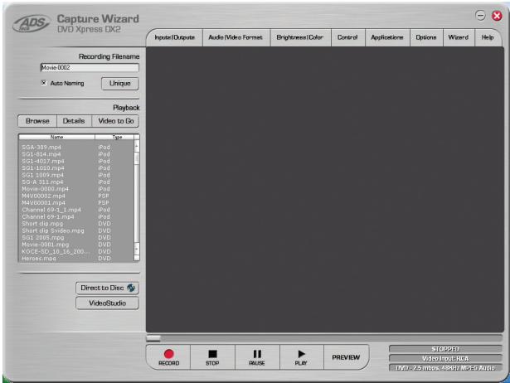This screenshot has height=383, width=510.
Task: Select SG1 2005.mpg in the file list
Action: [x=76, y=238]
